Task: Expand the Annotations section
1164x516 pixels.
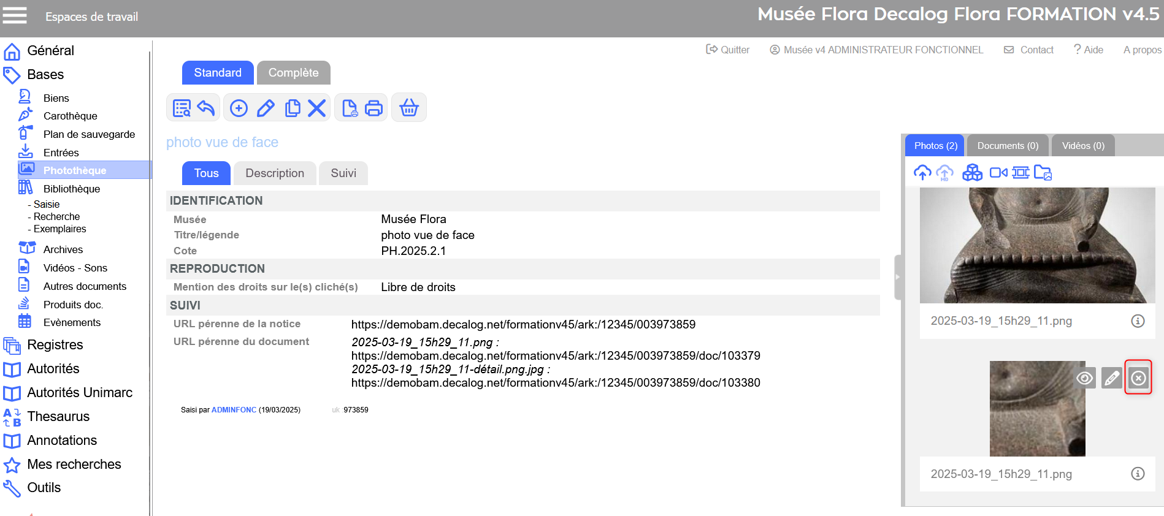Action: tap(62, 441)
